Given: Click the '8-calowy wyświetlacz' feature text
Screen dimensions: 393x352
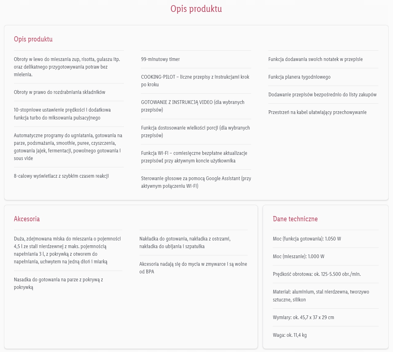Looking at the screenshot, I should point(61,176).
